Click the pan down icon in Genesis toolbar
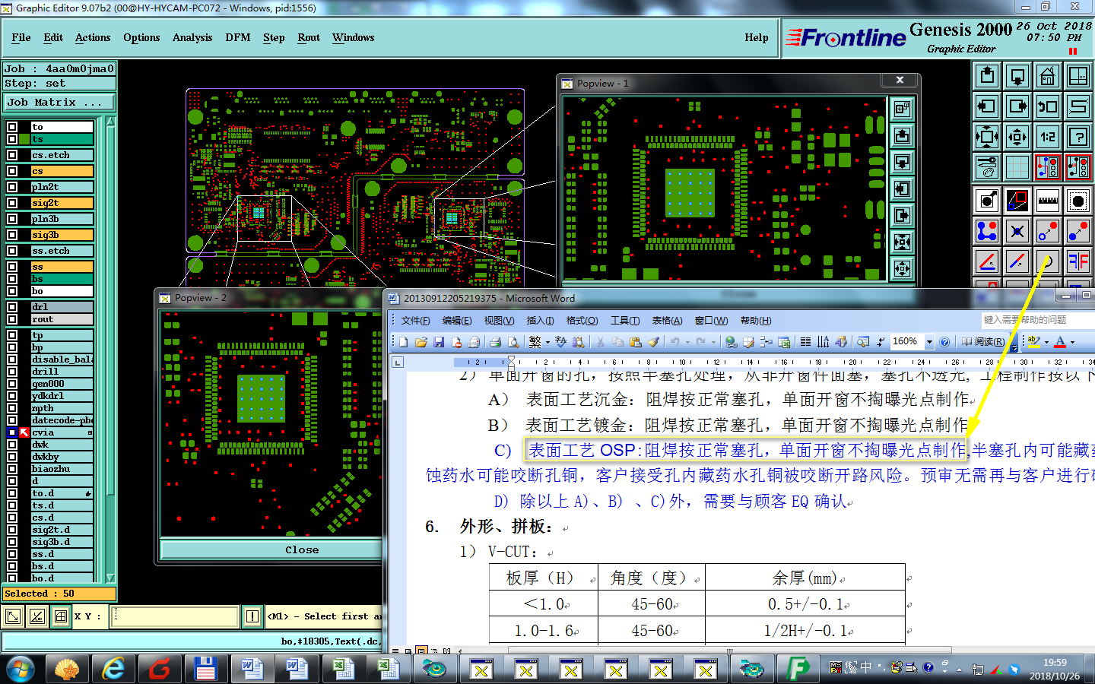The height and width of the screenshot is (684, 1095). click(1017, 76)
